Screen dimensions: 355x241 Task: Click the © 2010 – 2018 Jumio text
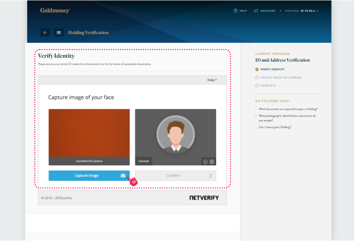click(56, 198)
